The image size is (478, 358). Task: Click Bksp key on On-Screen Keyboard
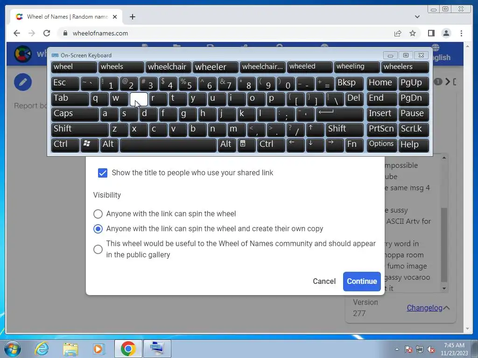coord(349,84)
